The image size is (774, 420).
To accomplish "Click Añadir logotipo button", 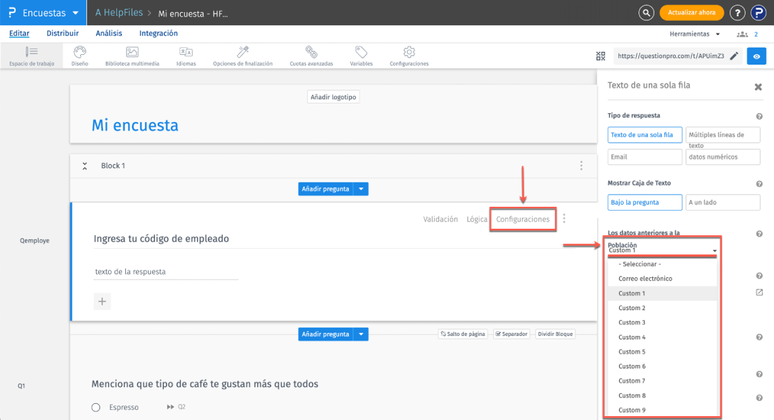I will [333, 97].
